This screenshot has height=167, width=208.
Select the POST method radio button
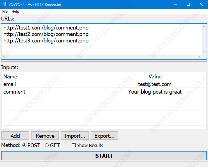[x=24, y=145]
